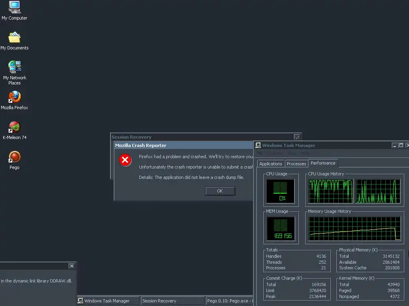This screenshot has width=409, height=306.
Task: Click the Mozilla Crash Reporter title bar
Action: pos(184,145)
